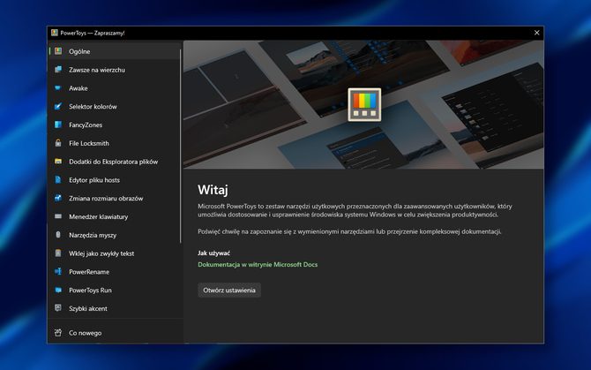Close the PowerToys welcome window

pyautogui.click(x=536, y=33)
